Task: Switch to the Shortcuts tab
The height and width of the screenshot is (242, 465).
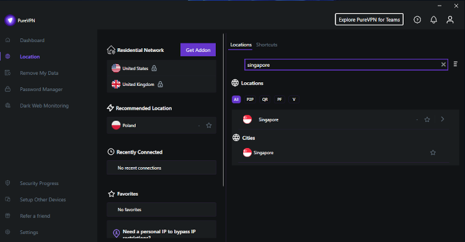Action: coord(267,45)
